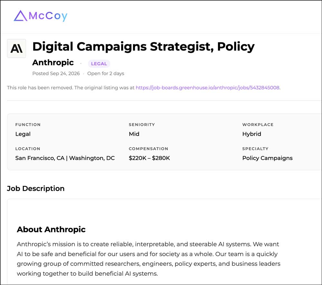Click the COMPENSATION field label
This screenshot has width=322, height=285.
[148, 149]
